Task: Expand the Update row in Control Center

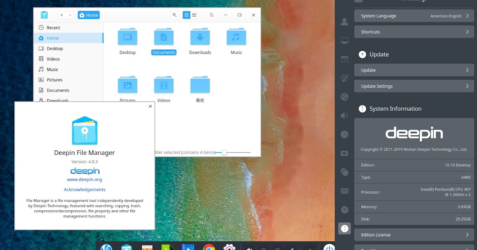Action: point(414,70)
